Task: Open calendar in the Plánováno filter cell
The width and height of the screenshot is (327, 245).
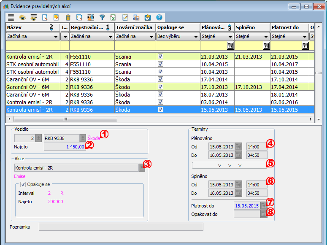Action: click(230, 46)
